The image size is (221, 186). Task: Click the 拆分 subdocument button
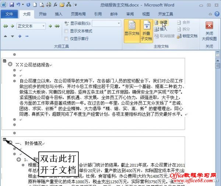point(183,29)
